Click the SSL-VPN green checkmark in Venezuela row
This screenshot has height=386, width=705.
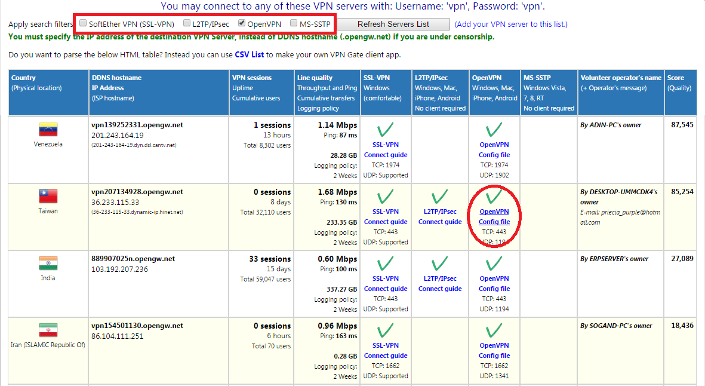pyautogui.click(x=385, y=130)
